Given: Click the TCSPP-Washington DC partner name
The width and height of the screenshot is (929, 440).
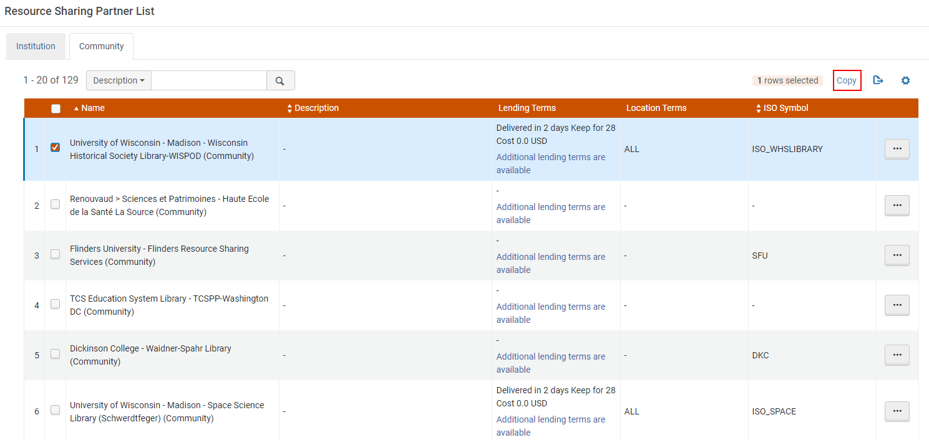Looking at the screenshot, I should click(x=169, y=305).
